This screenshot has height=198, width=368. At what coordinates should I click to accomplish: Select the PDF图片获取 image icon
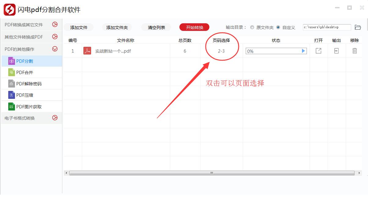point(12,106)
